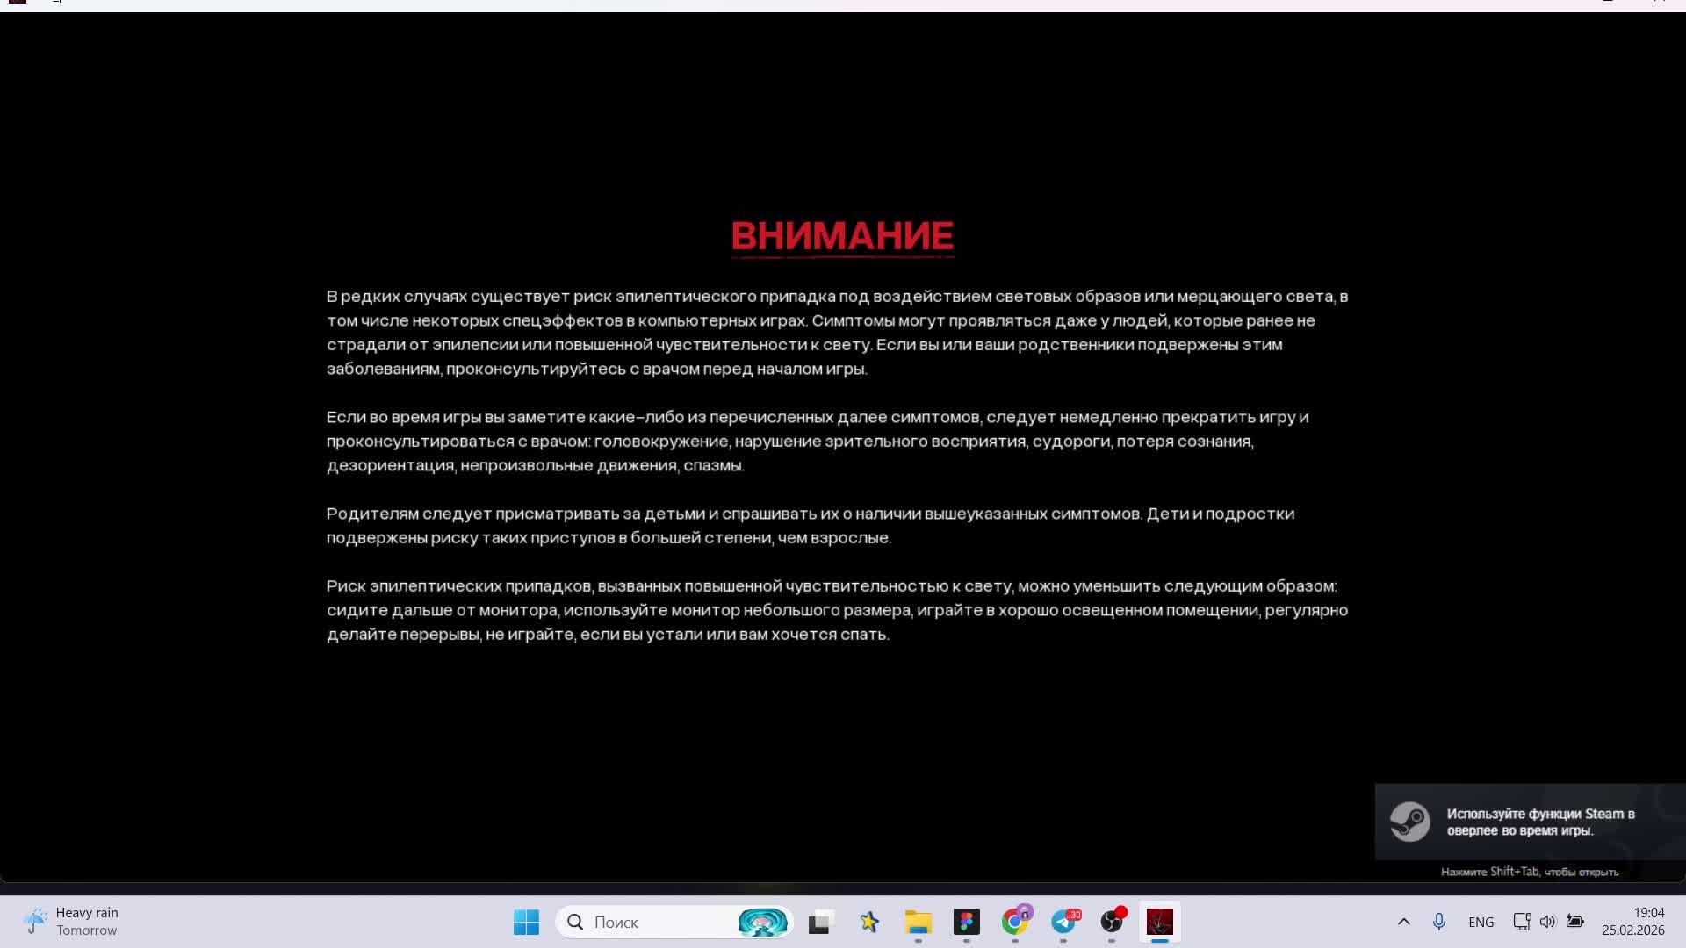Expand the hidden system tray icons
This screenshot has width=1686, height=948.
(1403, 922)
